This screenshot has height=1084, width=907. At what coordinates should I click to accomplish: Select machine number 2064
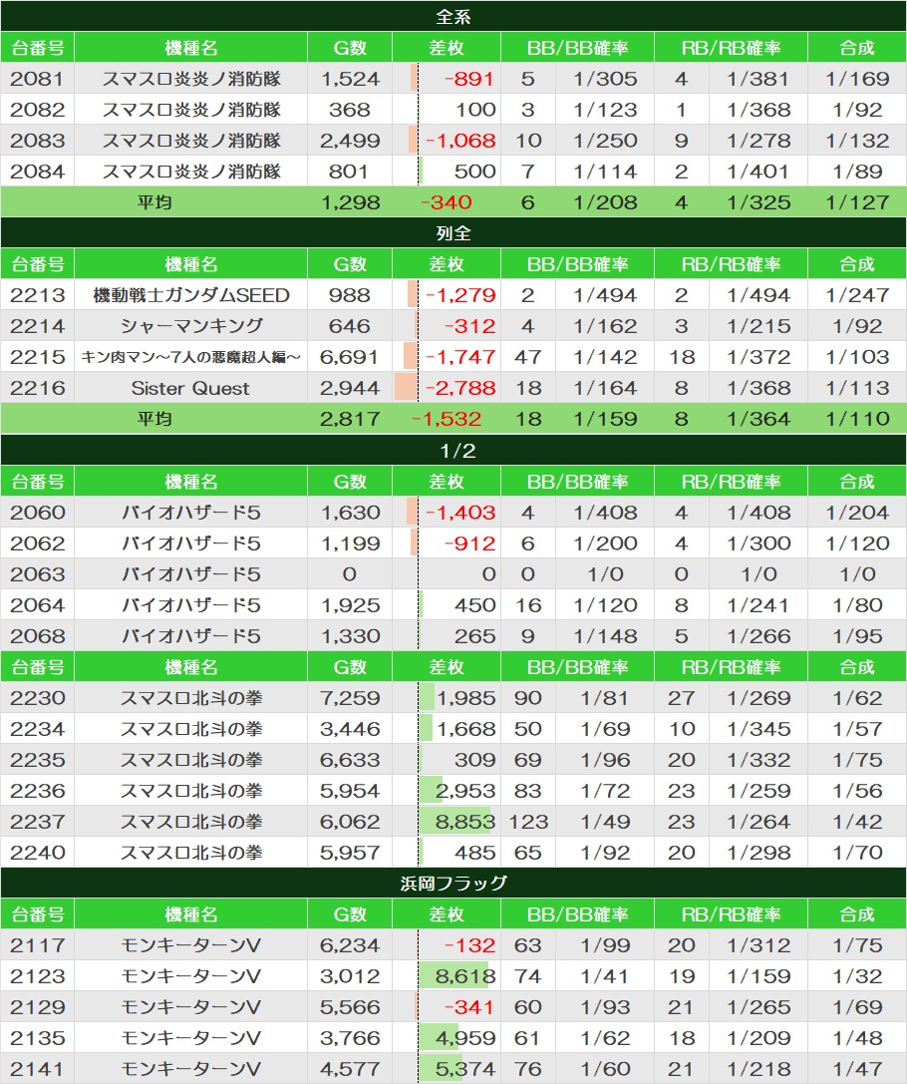37,605
